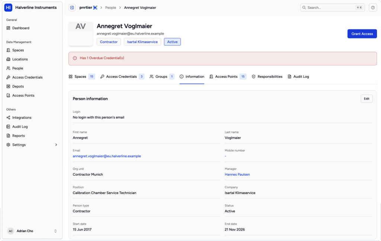Switch to the Spaces tab
This screenshot has height=241, width=381.
81,76
